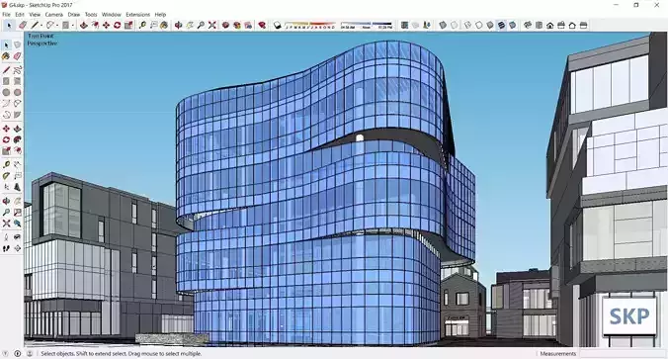Switch to Right view
668x359 pixels.
(x=561, y=26)
